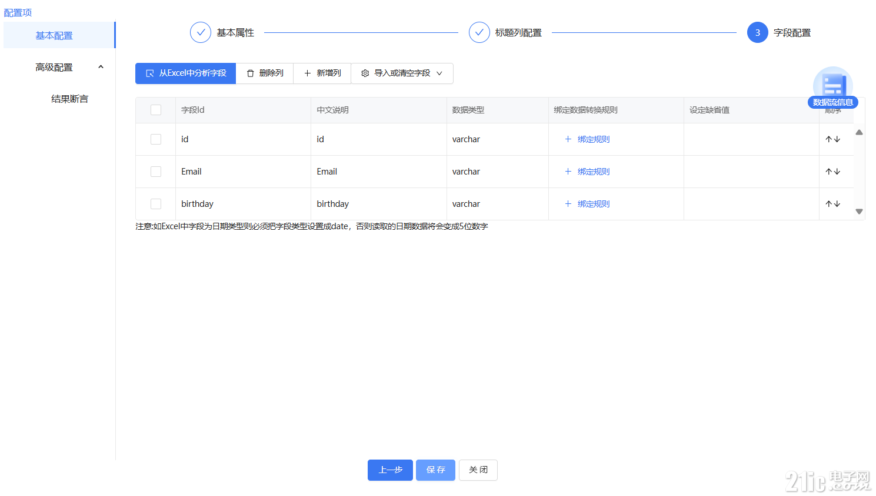
Task: Click the 上一步 button
Action: coord(390,470)
